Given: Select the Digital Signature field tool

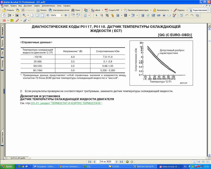Looking at the screenshot, I should click(x=174, y=15).
